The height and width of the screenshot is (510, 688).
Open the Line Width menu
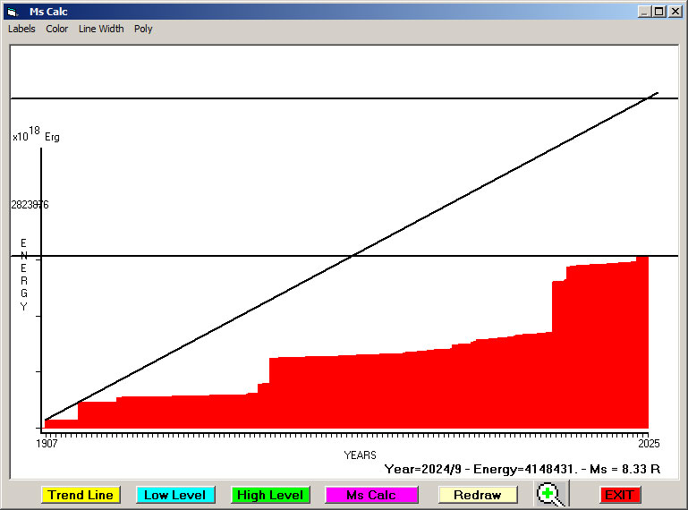(x=101, y=29)
